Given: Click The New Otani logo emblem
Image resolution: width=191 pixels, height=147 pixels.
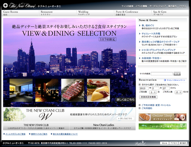Looking at the screenshot, I should (x=5, y=5).
